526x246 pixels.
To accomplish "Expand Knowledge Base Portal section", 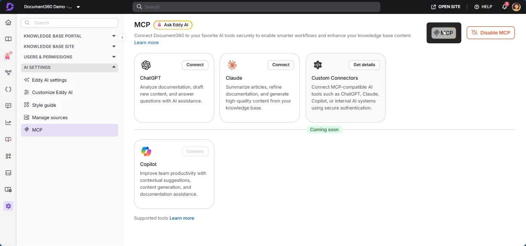I will click(69, 36).
